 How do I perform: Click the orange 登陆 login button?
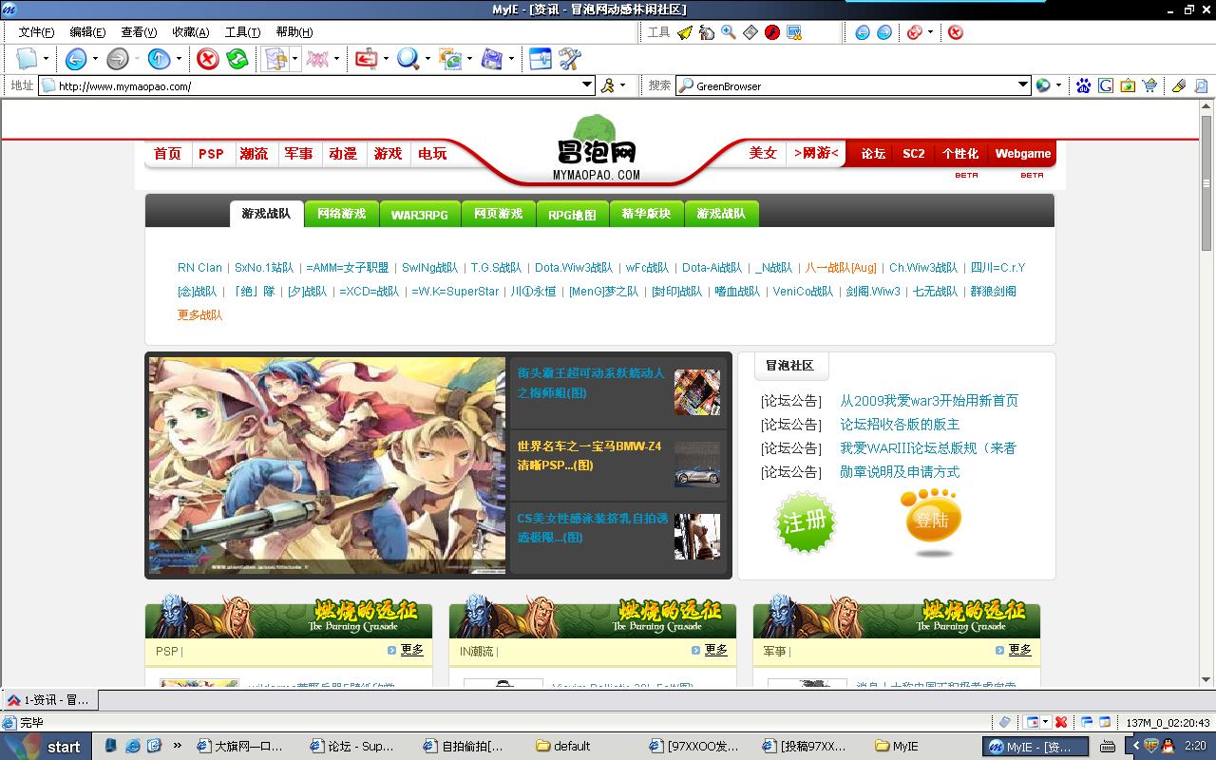tap(931, 522)
